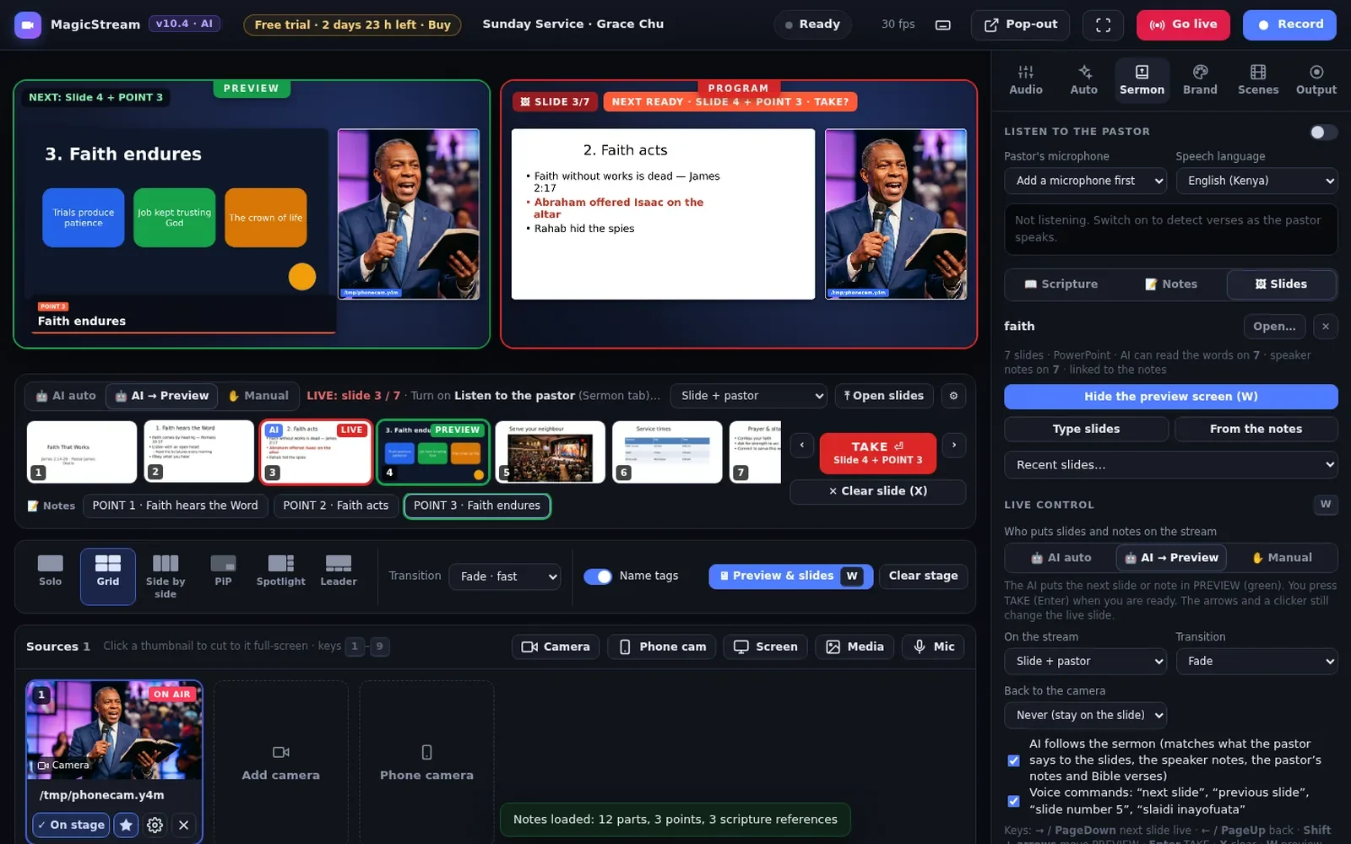
Task: Click the Free trial Buy badge
Action: coord(352,25)
